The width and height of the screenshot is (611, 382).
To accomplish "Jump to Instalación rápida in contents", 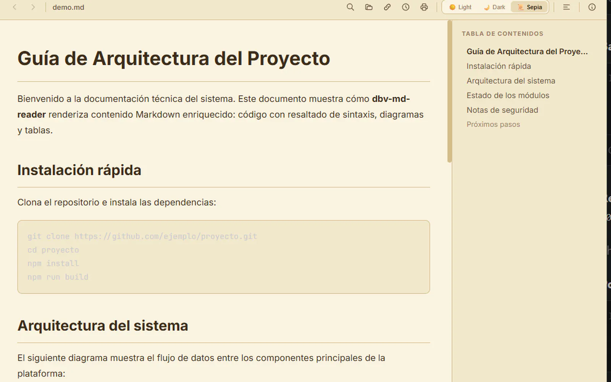I will pyautogui.click(x=499, y=66).
